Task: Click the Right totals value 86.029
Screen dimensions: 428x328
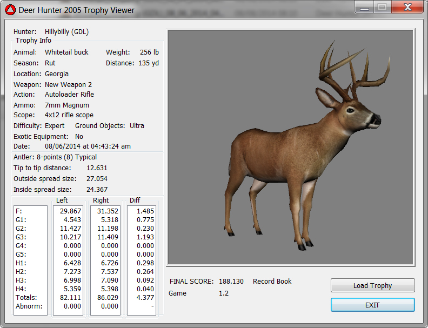Action: [107, 297]
